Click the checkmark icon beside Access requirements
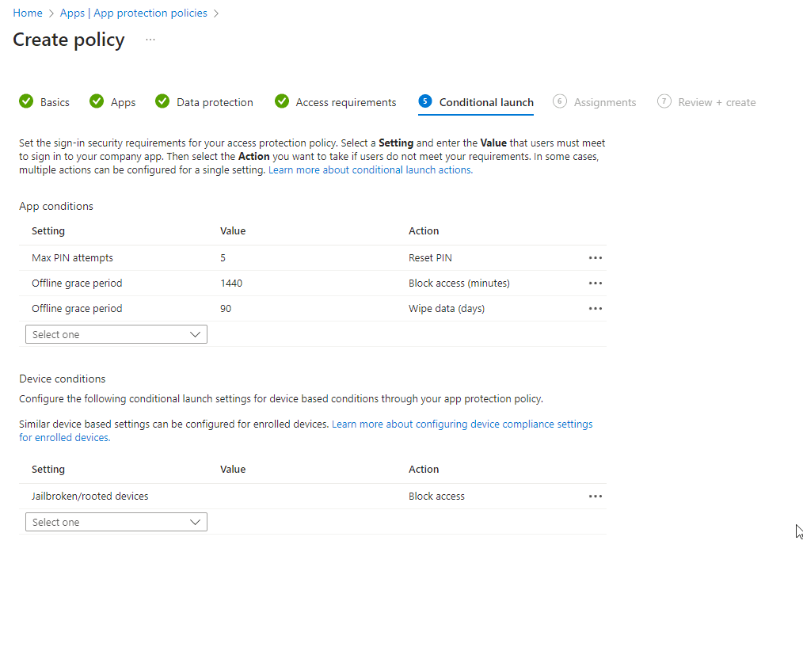 click(281, 101)
